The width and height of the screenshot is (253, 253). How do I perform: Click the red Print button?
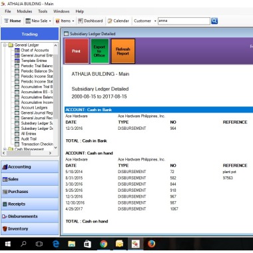coord(77,51)
